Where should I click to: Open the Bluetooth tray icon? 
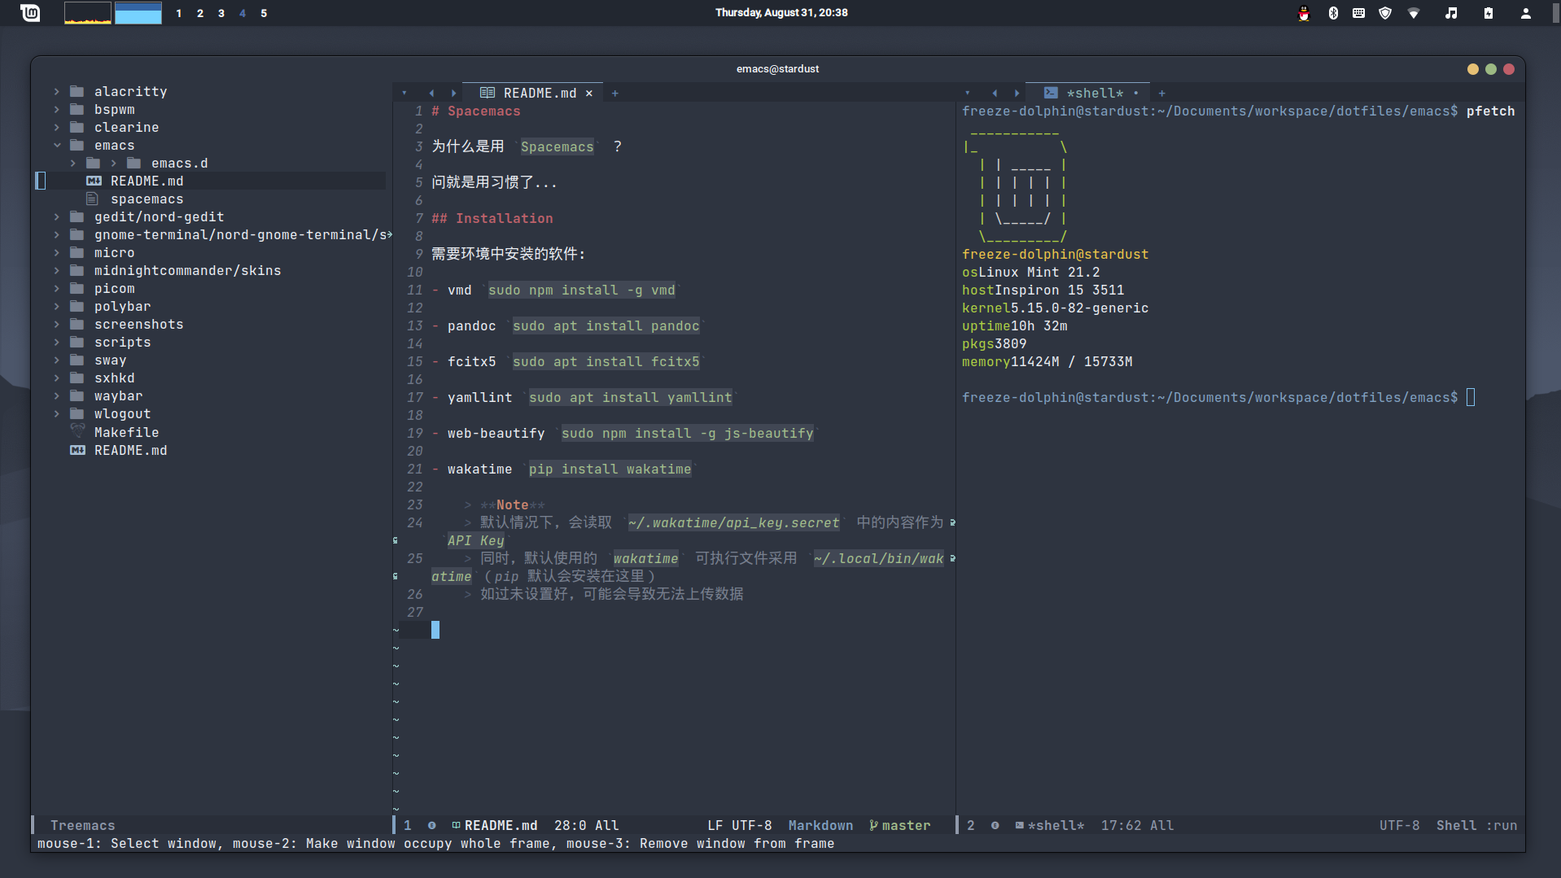pyautogui.click(x=1333, y=13)
